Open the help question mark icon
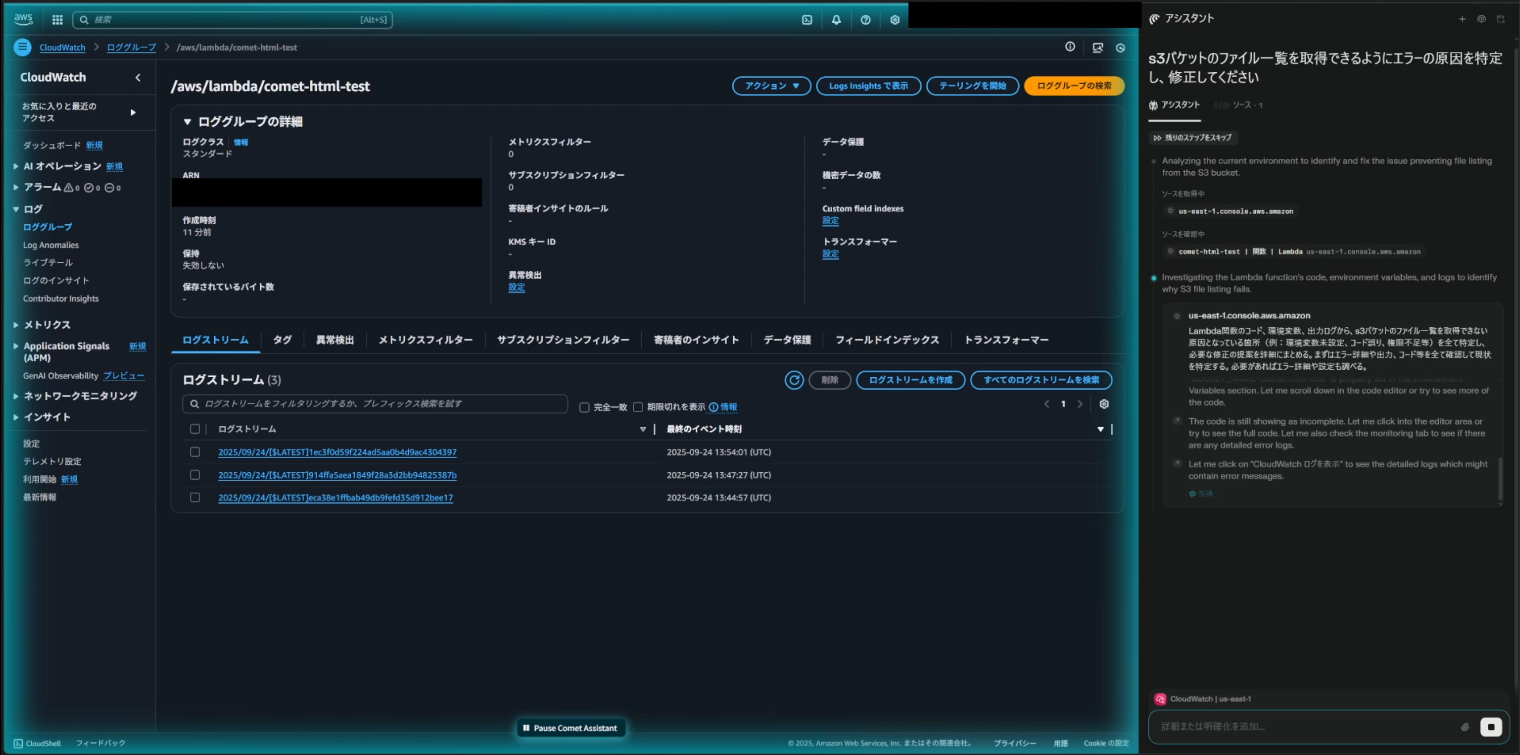 865,20
